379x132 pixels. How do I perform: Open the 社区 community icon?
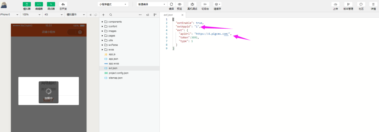pyautogui.click(x=361, y=4)
